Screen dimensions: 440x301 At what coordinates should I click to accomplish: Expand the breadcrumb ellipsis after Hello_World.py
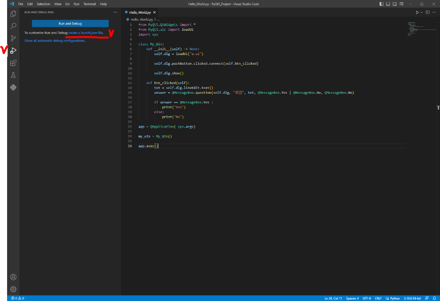158,20
